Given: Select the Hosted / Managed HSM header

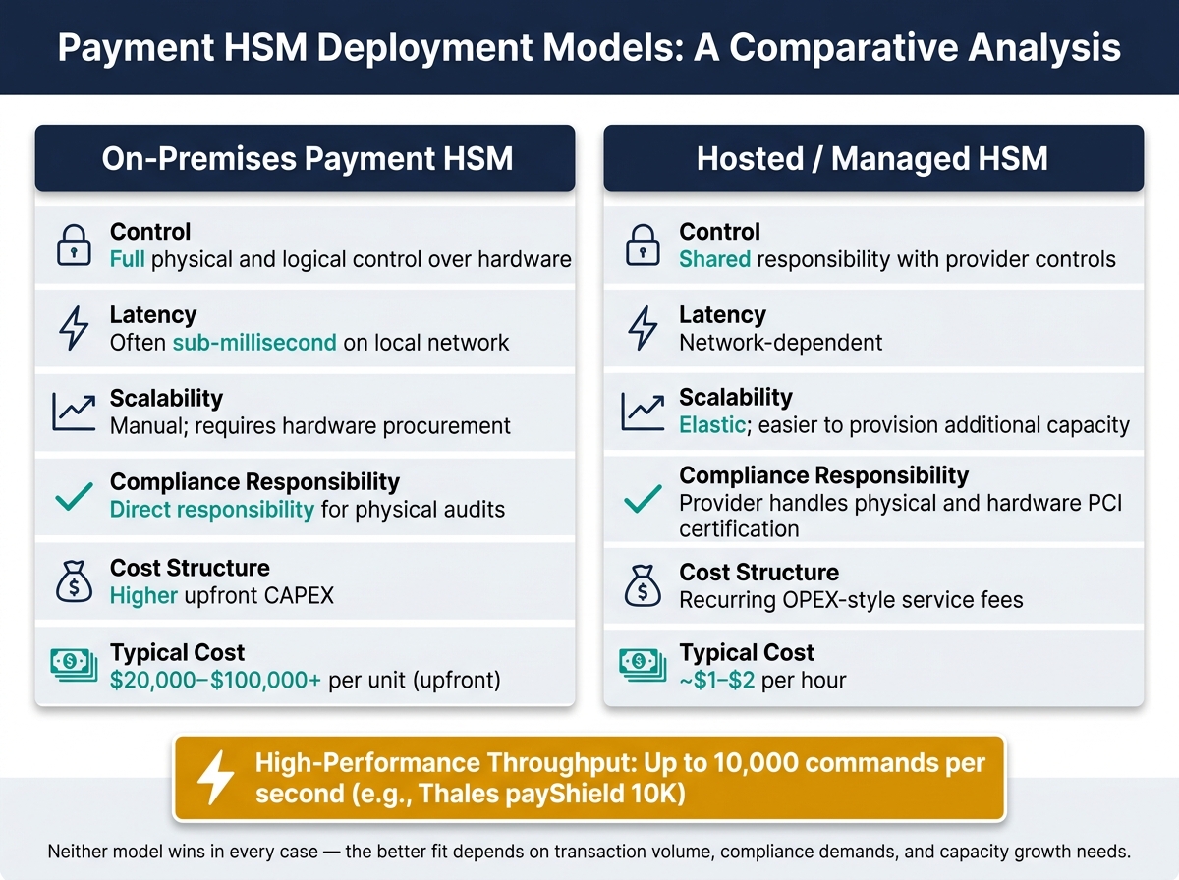Looking at the screenshot, I should pyautogui.click(x=873, y=158).
